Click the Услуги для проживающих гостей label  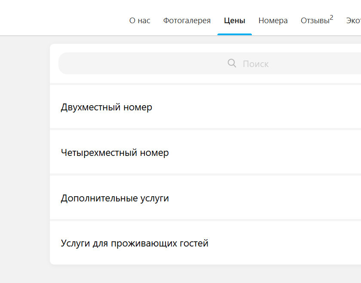pyautogui.click(x=135, y=243)
